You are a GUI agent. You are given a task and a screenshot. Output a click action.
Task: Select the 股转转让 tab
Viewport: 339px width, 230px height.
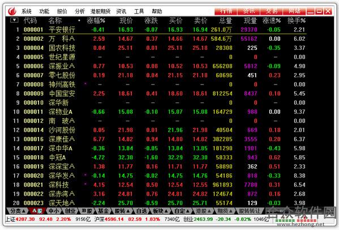(250, 211)
